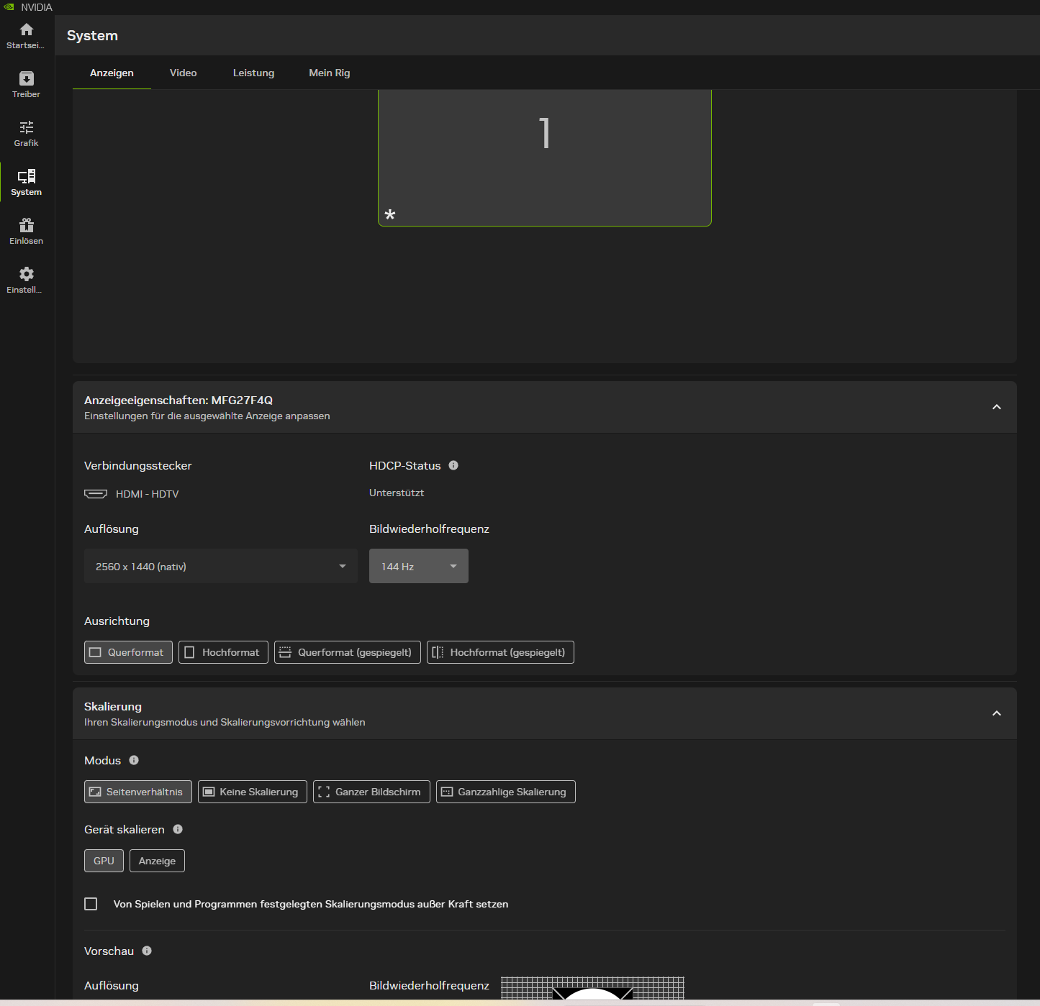Image resolution: width=1040 pixels, height=1006 pixels.
Task: Show info for HDCP-Status
Action: click(x=453, y=465)
